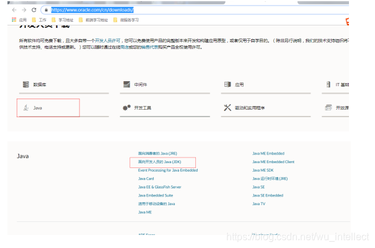
Task: Open the 前端学习地址 bookmark folder
Action: coord(93,20)
